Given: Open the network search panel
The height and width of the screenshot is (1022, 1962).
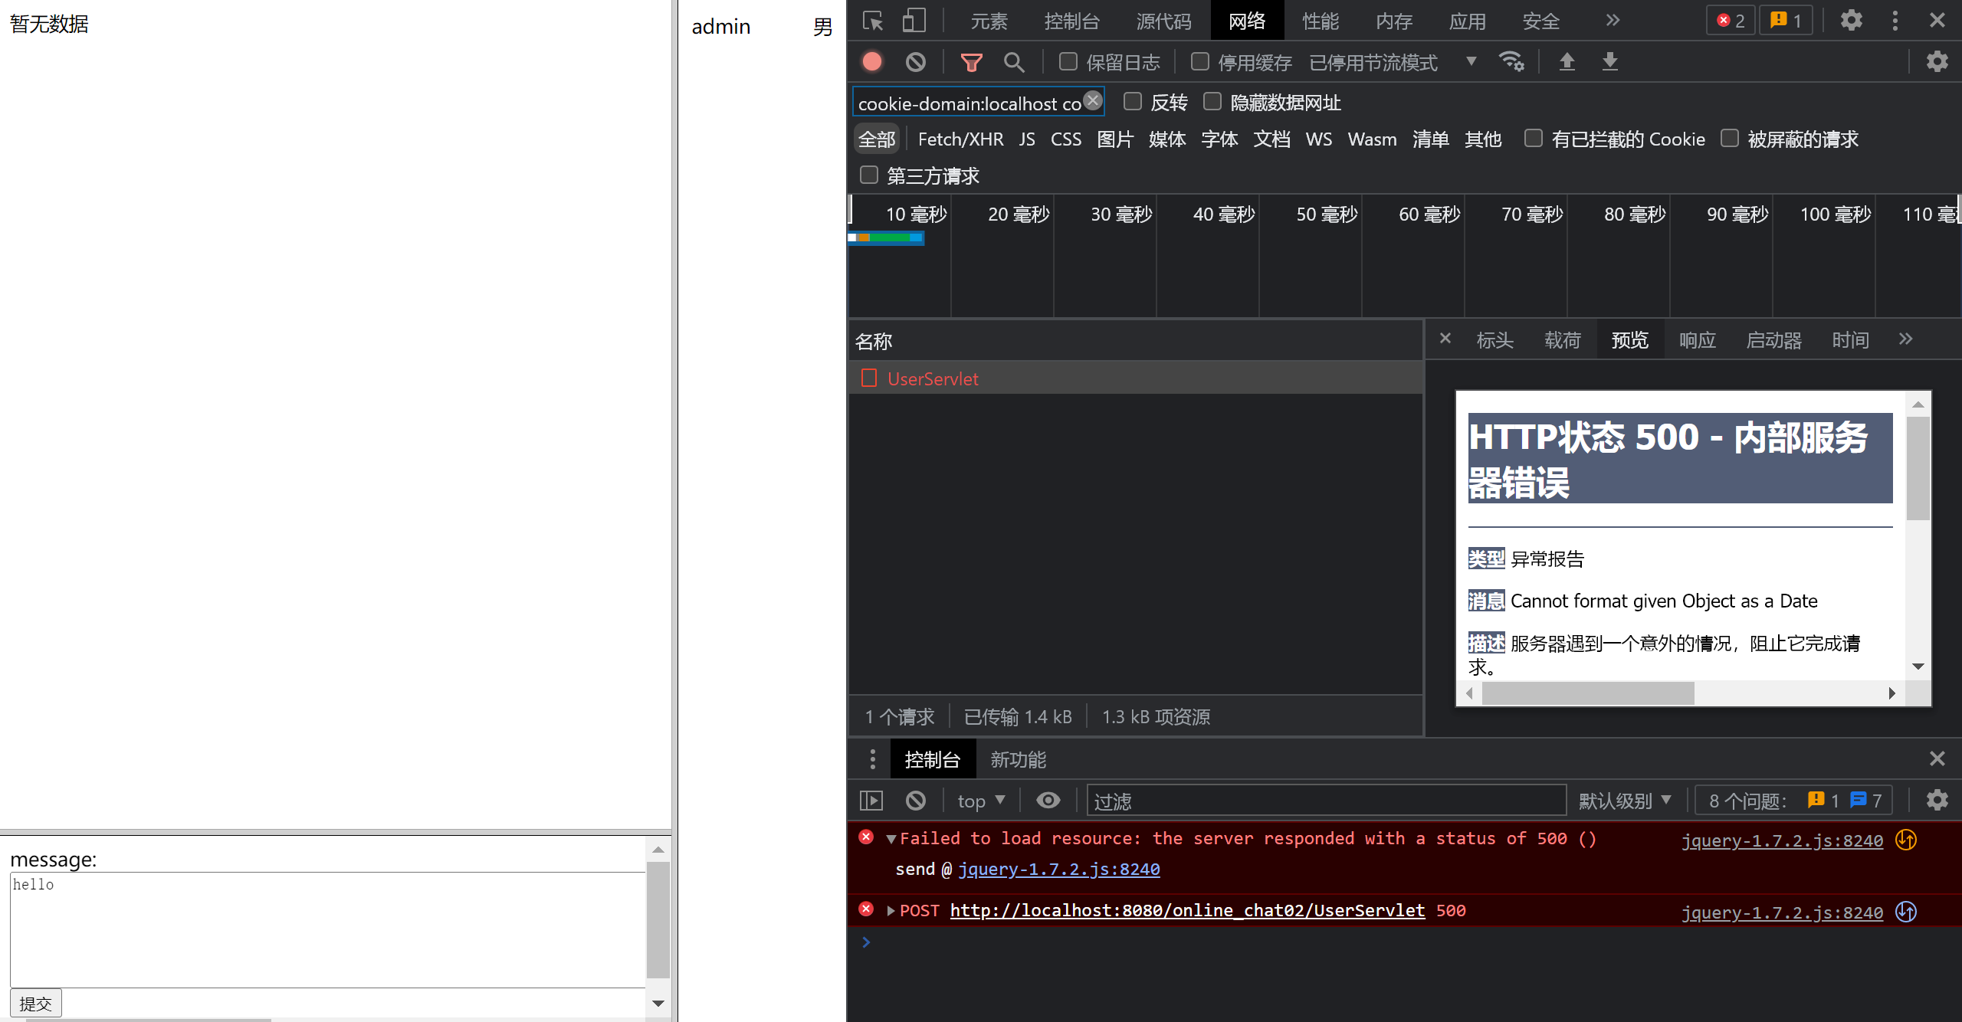Looking at the screenshot, I should pos(1015,61).
